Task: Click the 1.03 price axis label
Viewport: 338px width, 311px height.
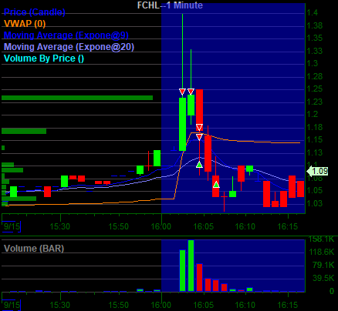Action: [x=315, y=203]
